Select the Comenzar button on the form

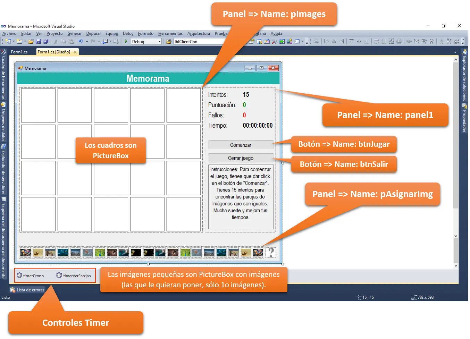tap(241, 145)
